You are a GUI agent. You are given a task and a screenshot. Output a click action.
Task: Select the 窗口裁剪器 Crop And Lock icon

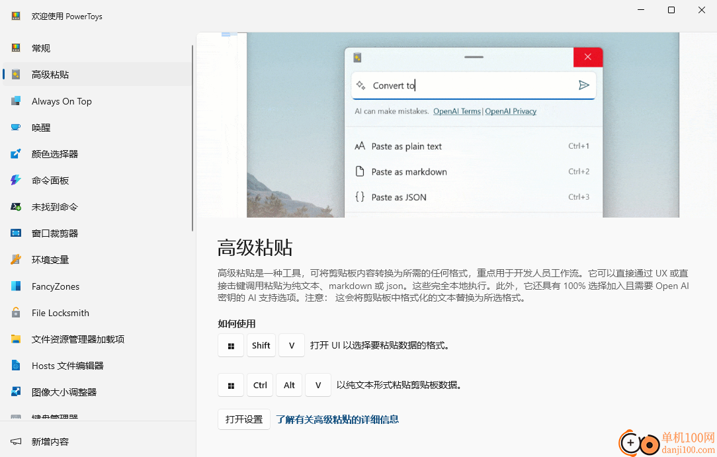16,233
